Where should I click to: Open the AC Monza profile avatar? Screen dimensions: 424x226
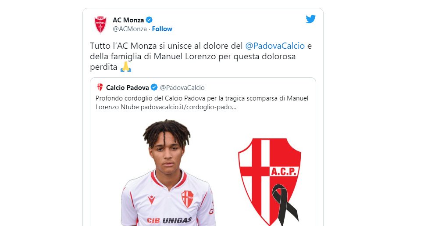click(x=100, y=25)
